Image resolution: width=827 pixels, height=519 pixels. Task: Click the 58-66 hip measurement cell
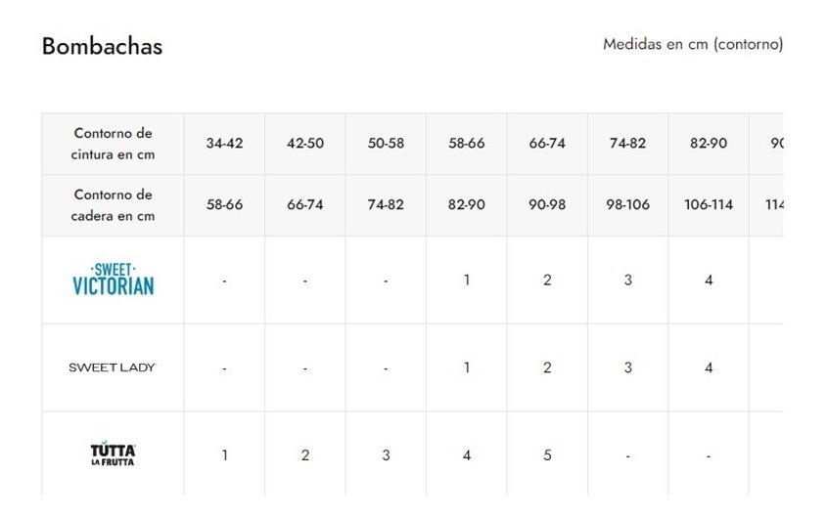pos(224,205)
